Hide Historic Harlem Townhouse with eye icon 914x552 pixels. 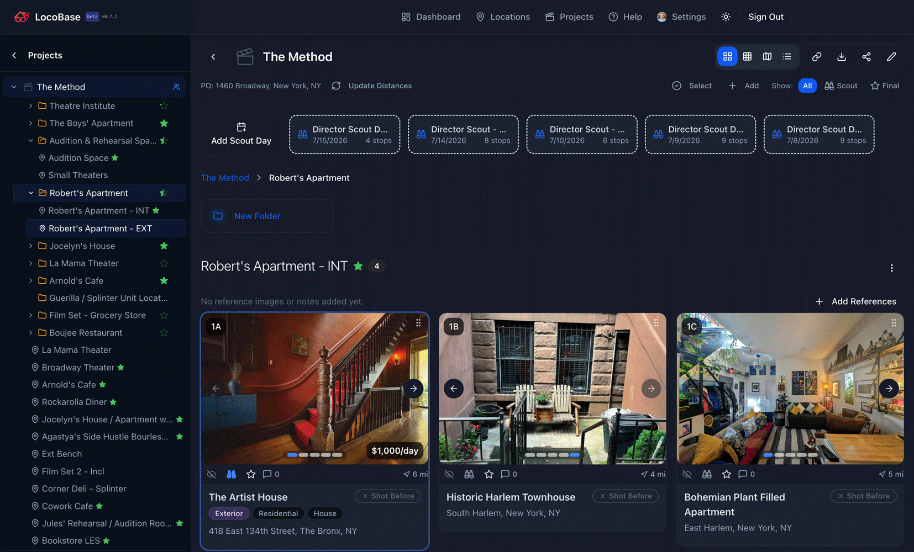pos(449,474)
